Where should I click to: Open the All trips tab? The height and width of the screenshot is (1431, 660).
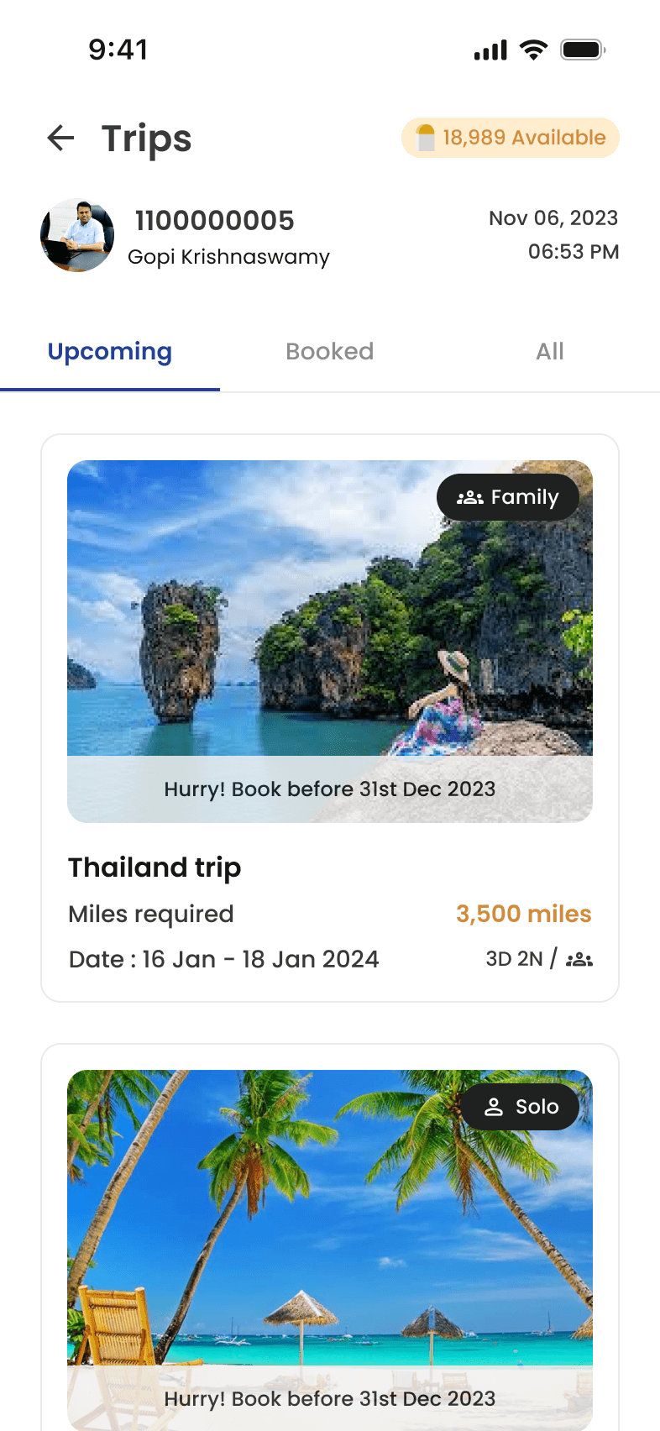[x=550, y=352]
